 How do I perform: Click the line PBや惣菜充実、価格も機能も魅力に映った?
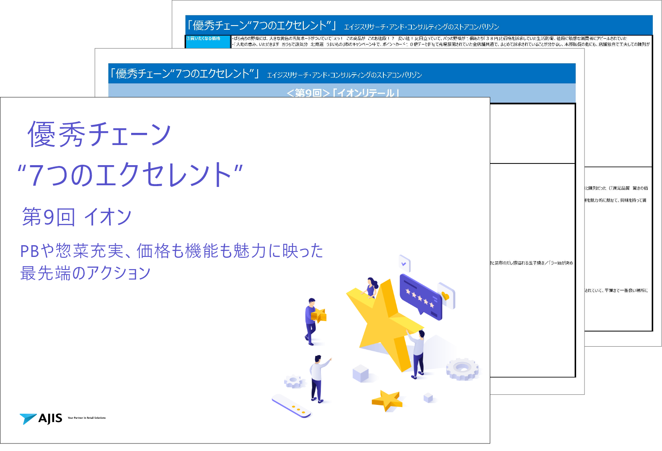(x=172, y=251)
